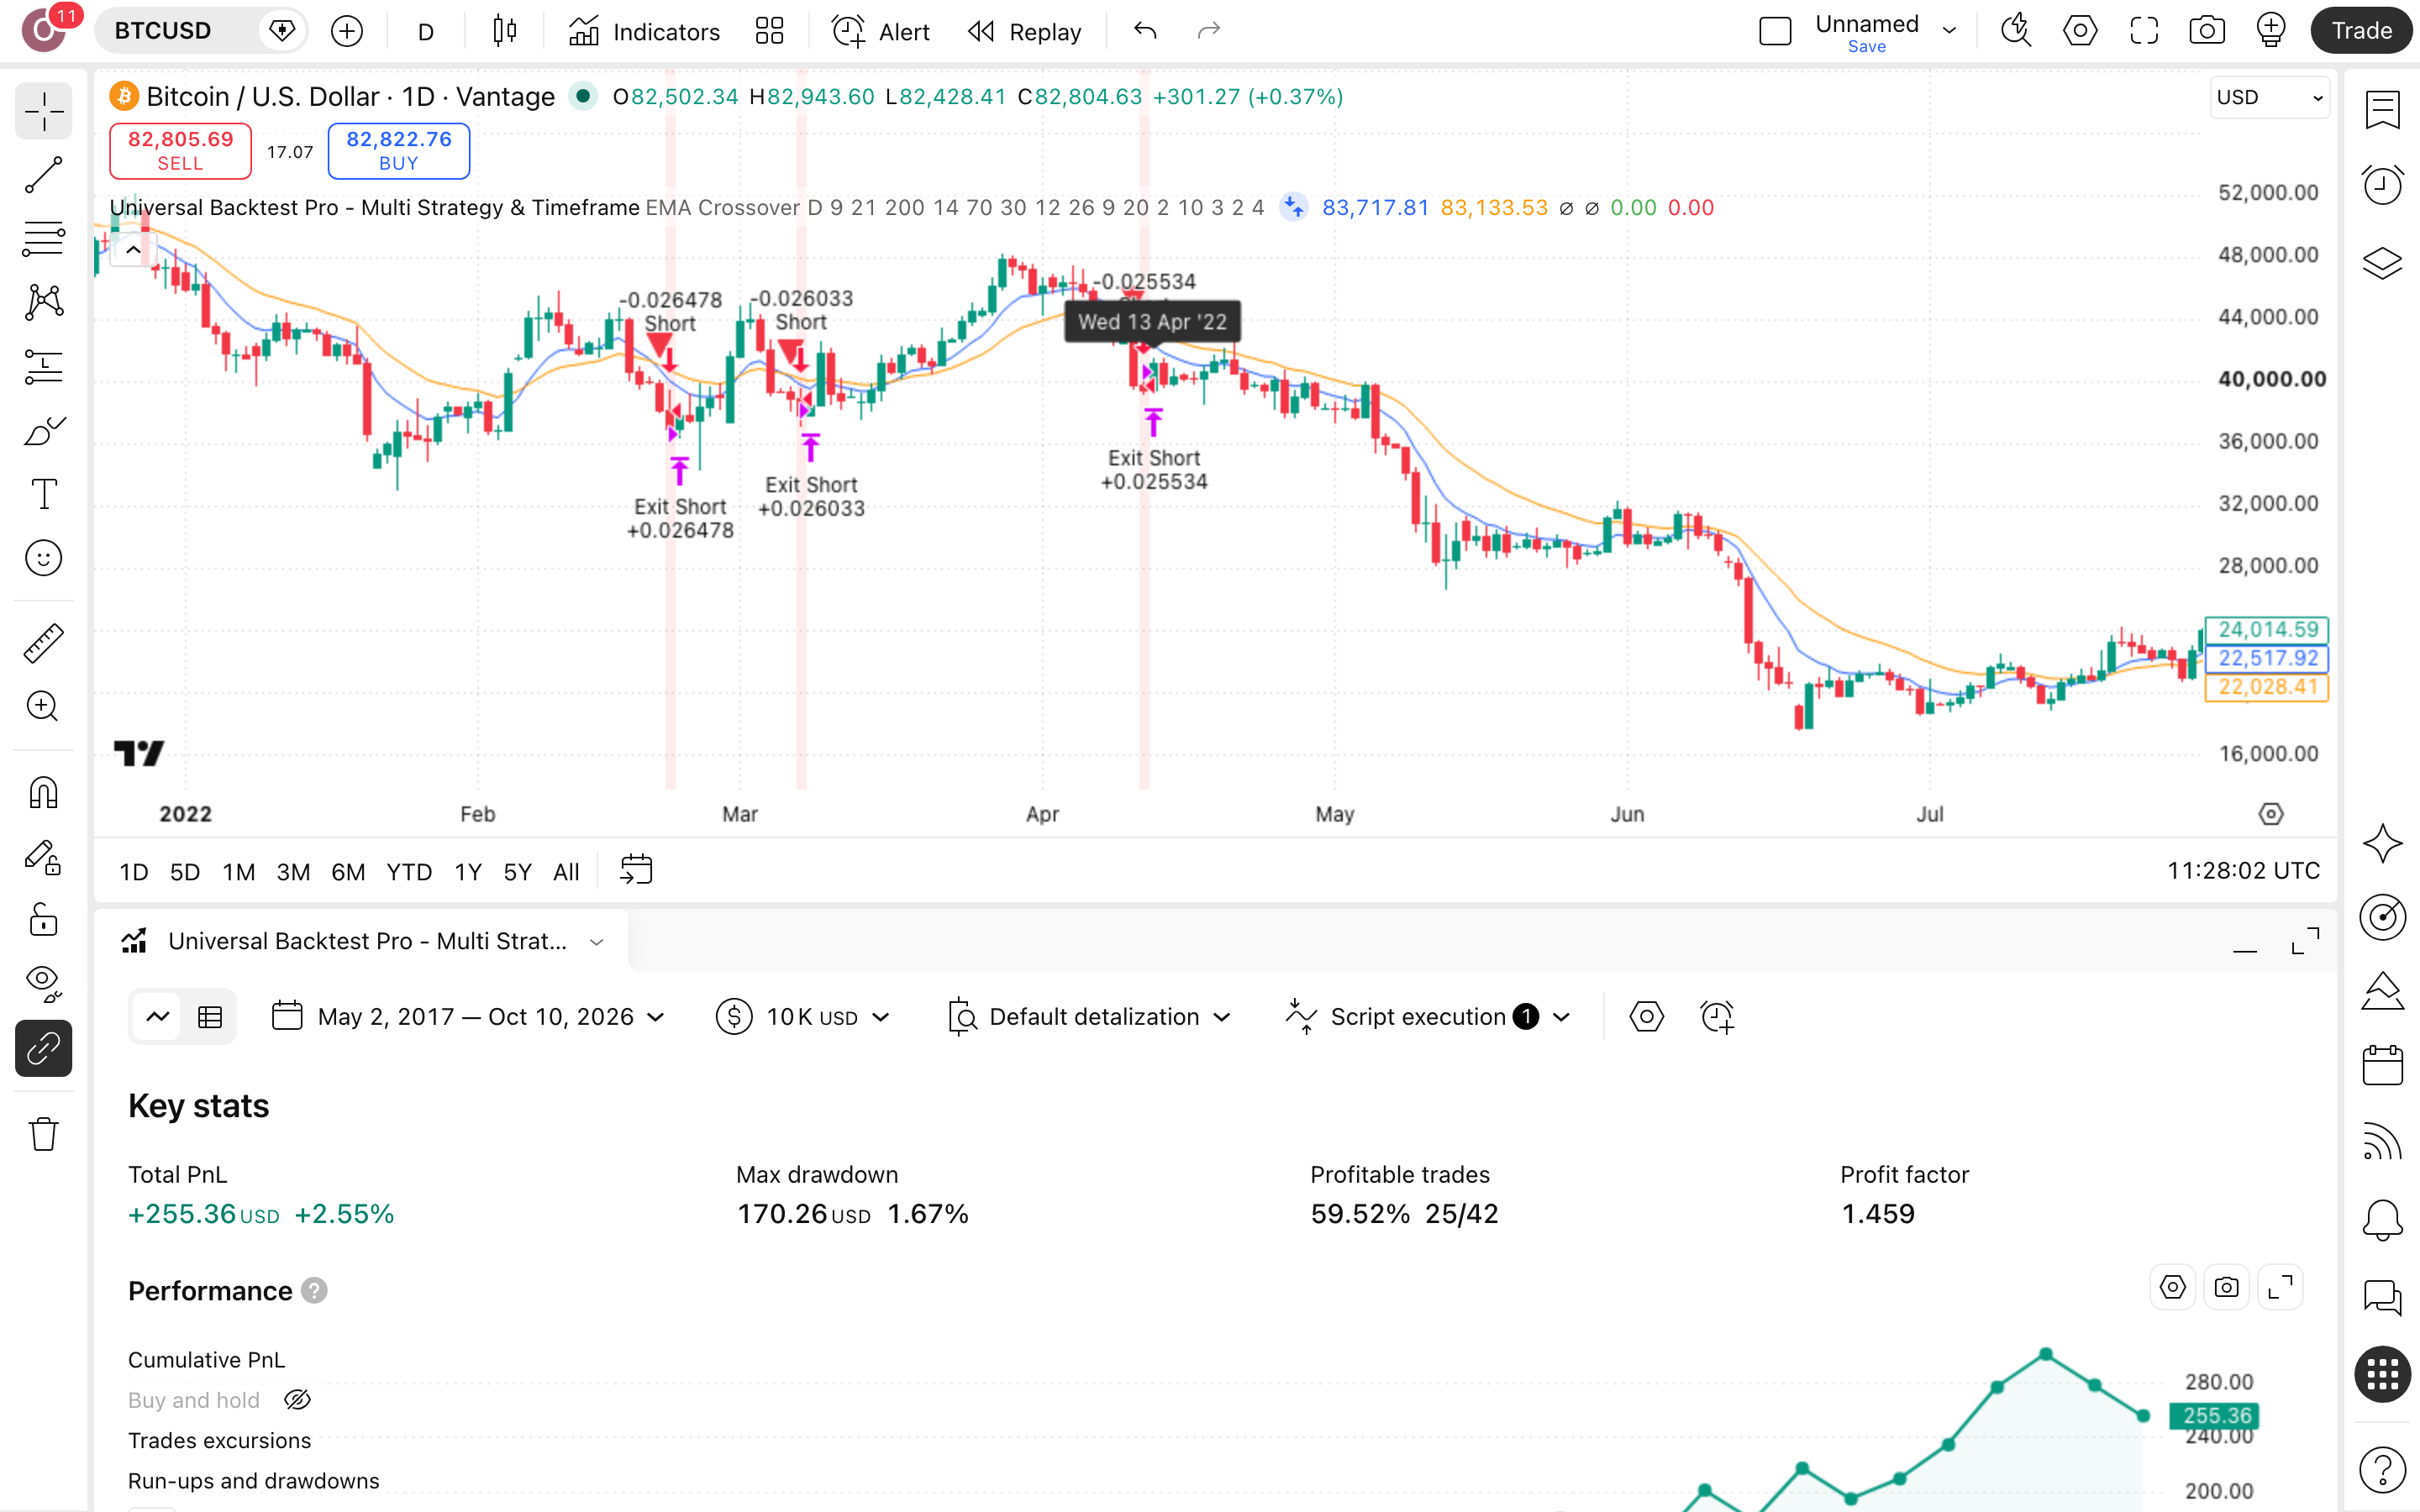Viewport: 2420px width, 1512px height.
Task: Open the Performance help tooltip
Action: [x=314, y=1291]
